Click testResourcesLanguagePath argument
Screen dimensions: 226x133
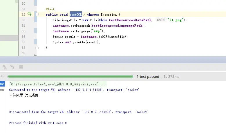(x=117, y=26)
